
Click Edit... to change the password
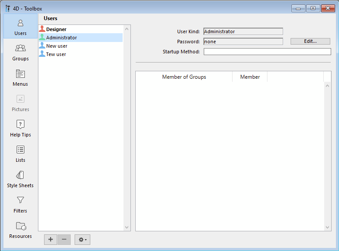[310, 41]
